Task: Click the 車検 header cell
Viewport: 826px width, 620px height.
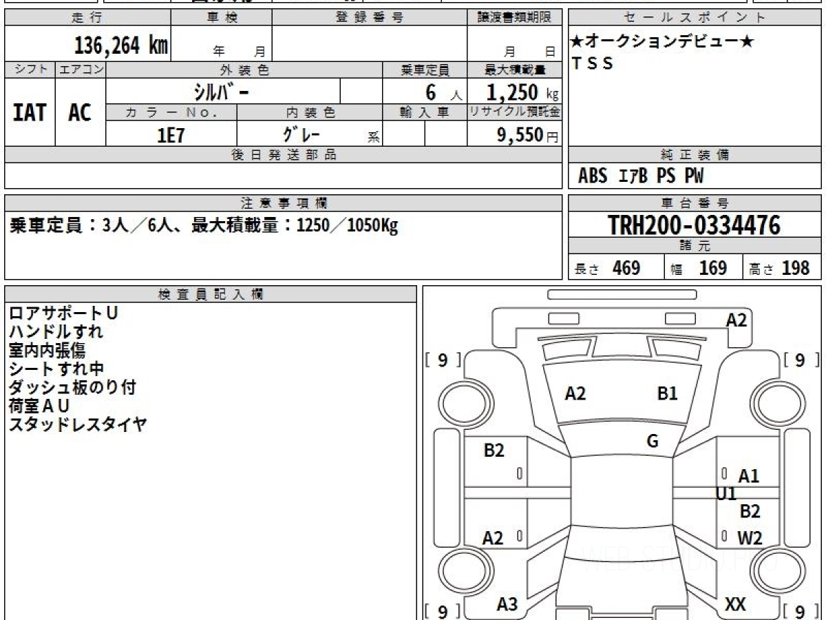Action: (x=222, y=18)
